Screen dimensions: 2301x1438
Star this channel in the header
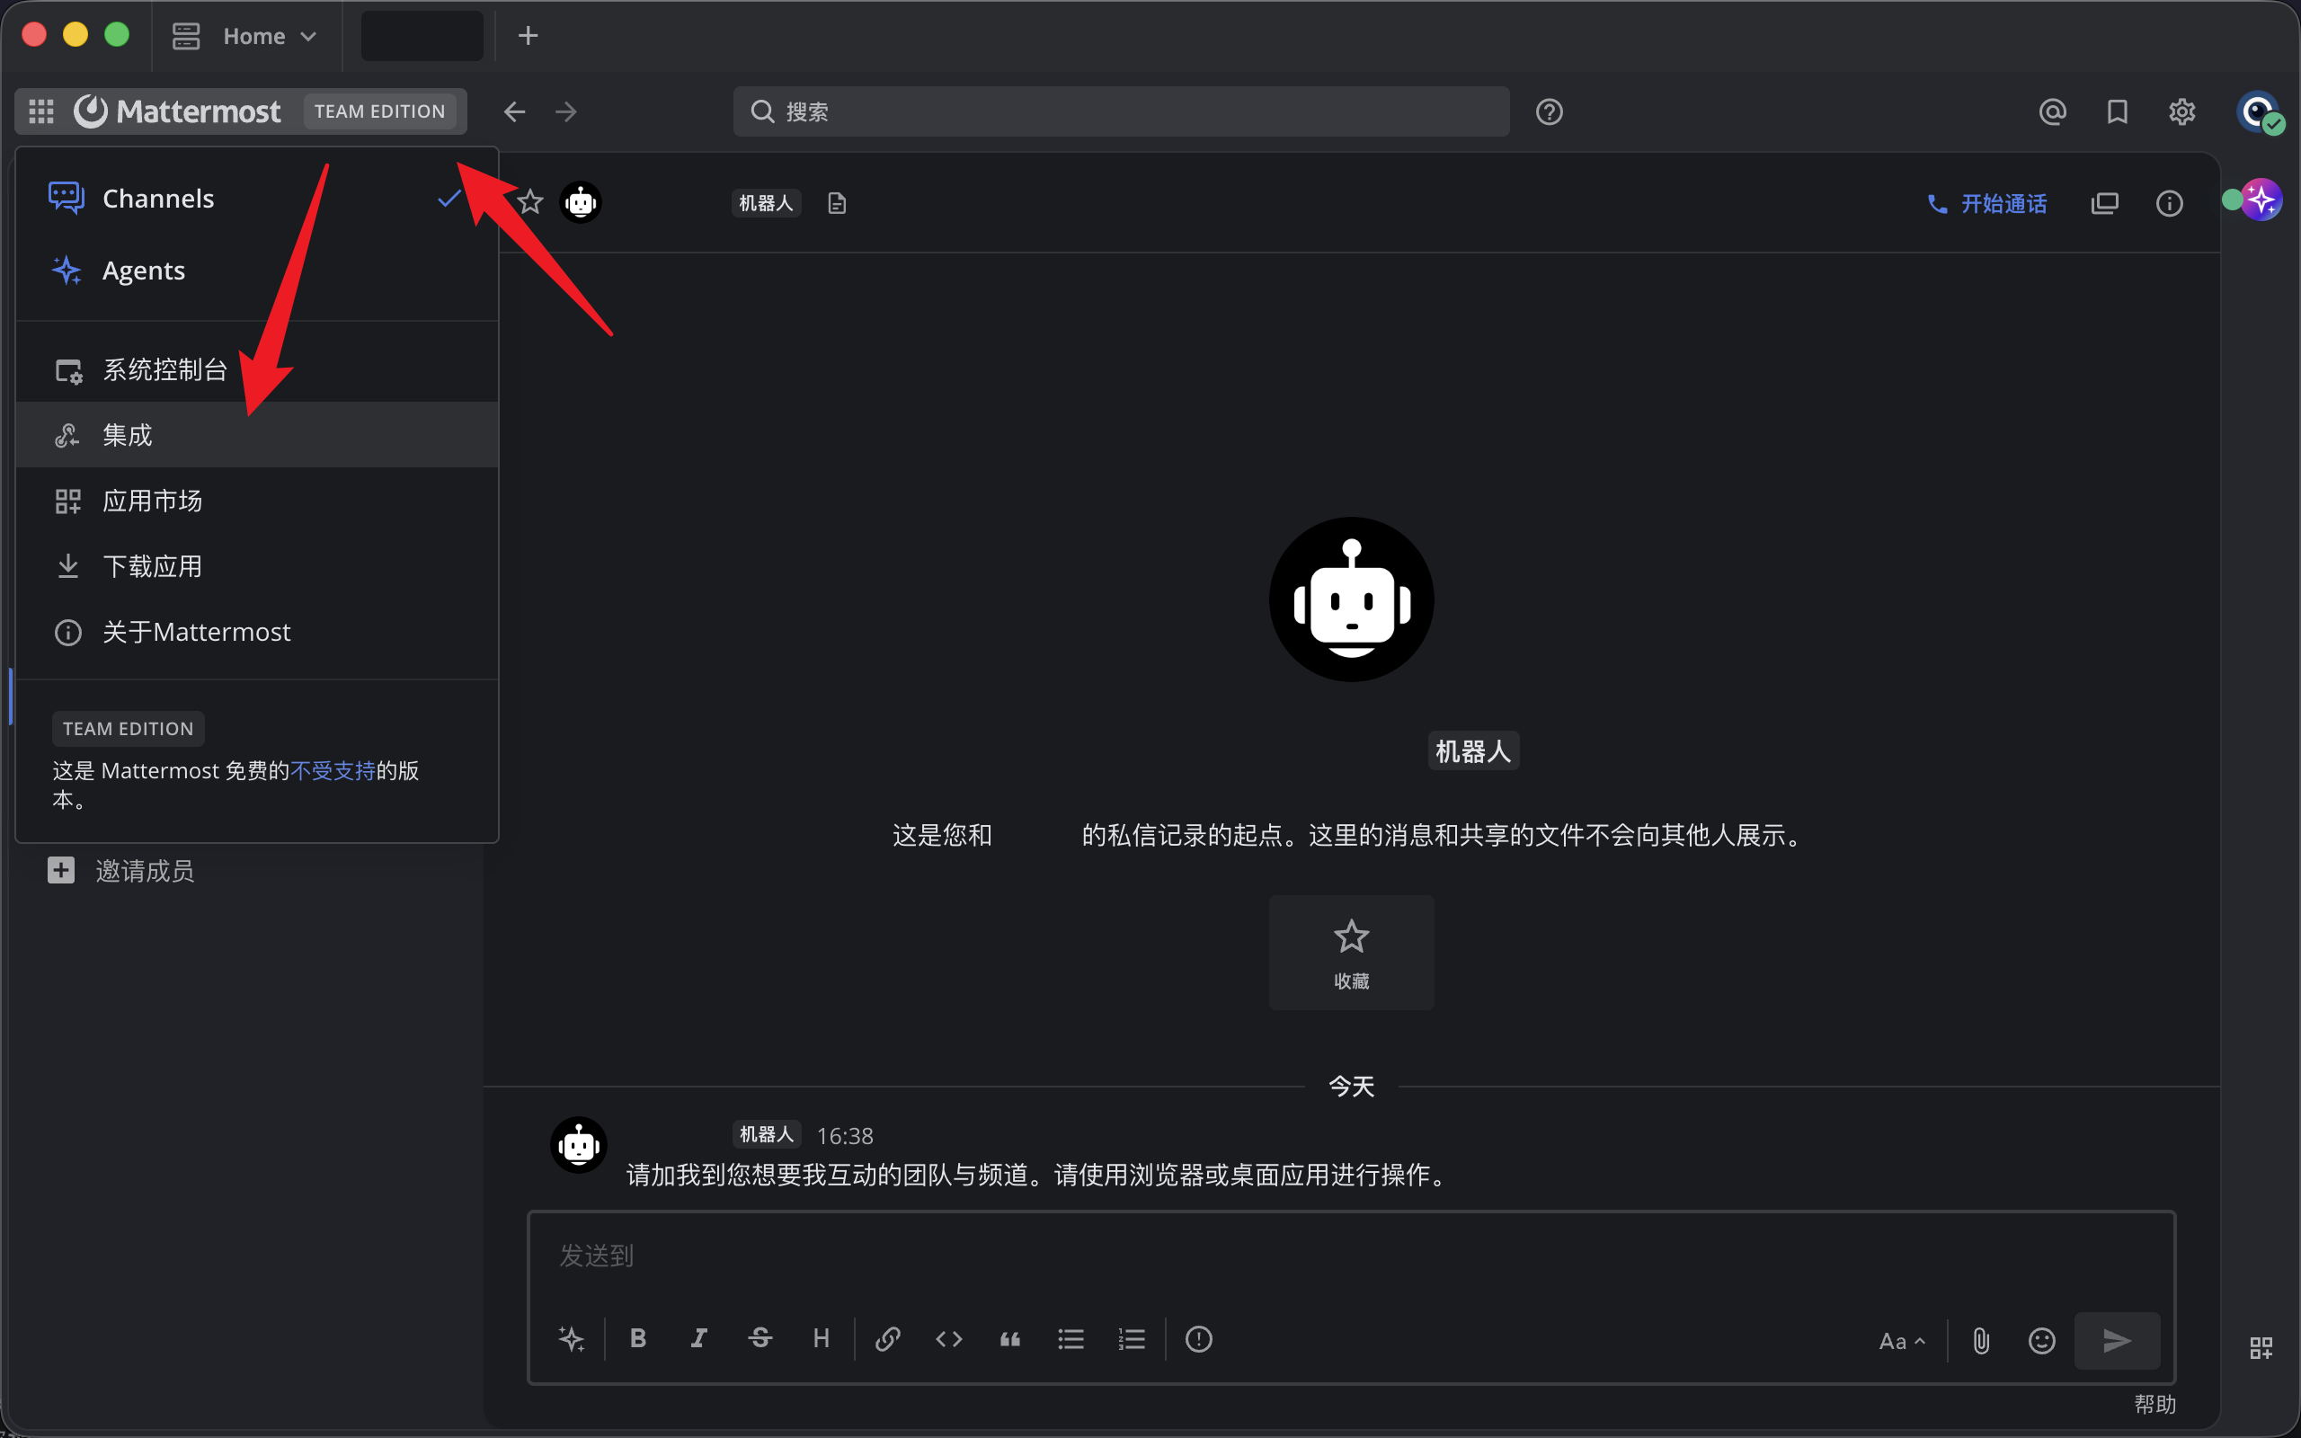coord(530,202)
